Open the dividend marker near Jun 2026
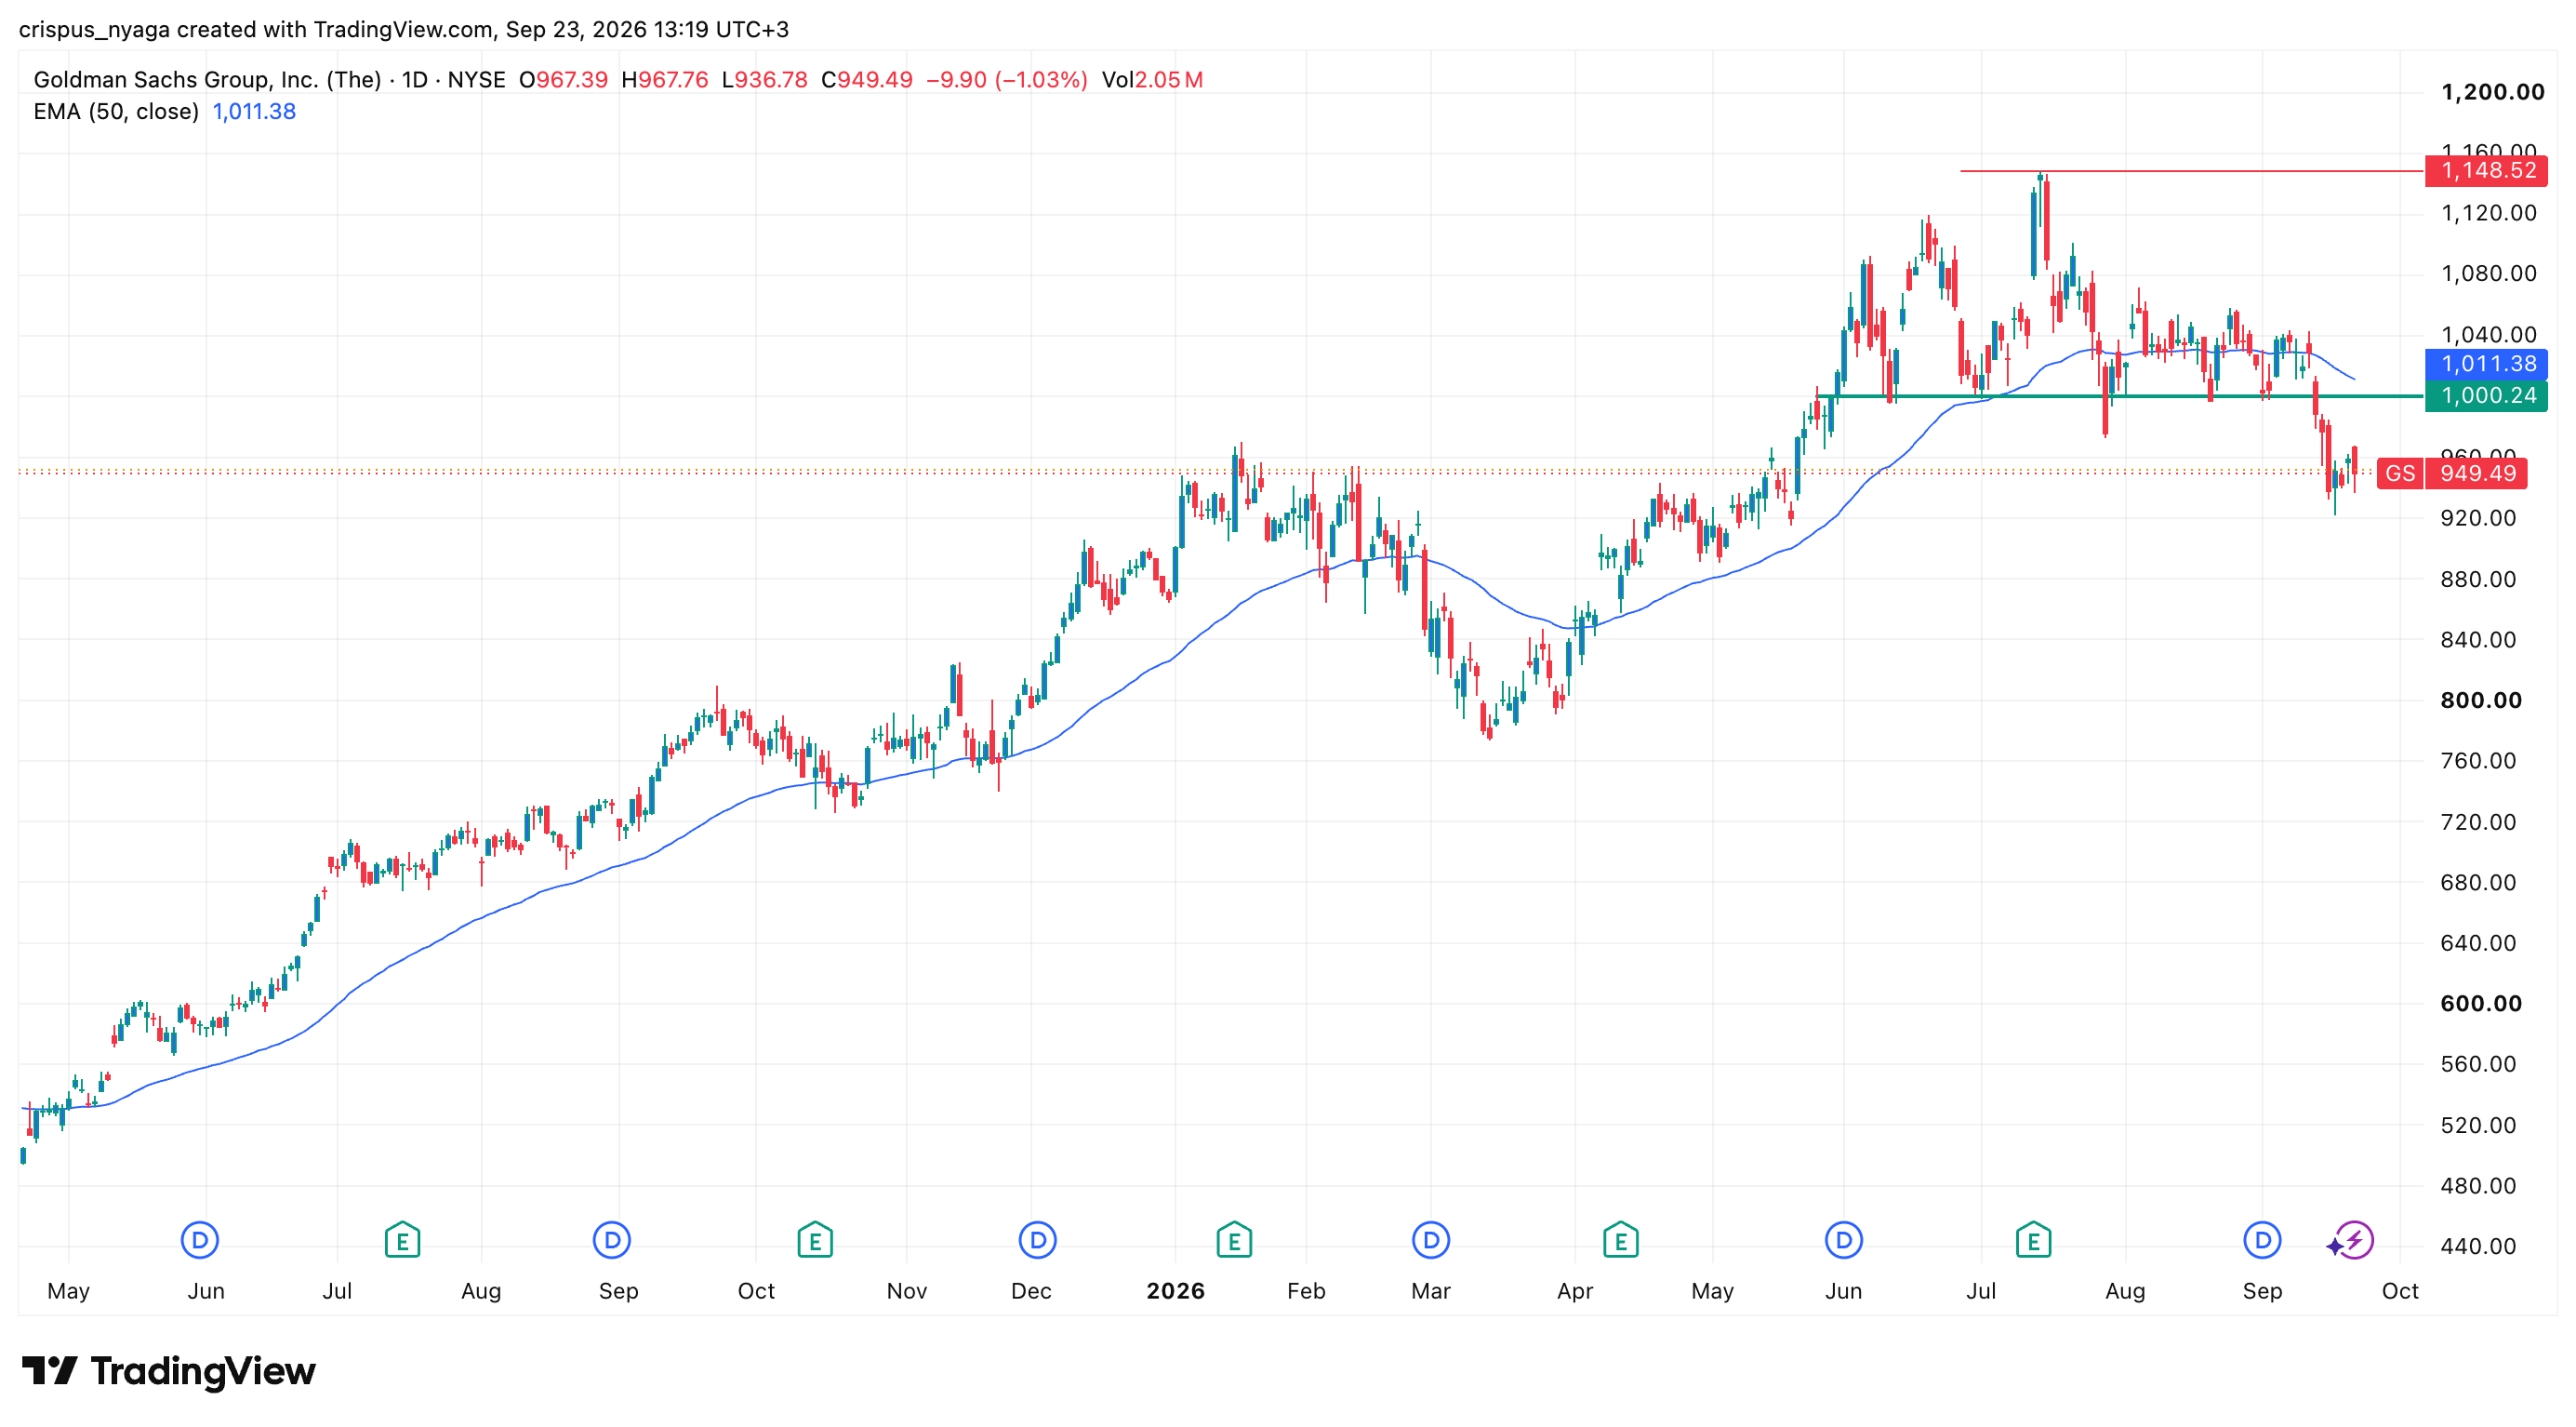 pos(1844,1241)
